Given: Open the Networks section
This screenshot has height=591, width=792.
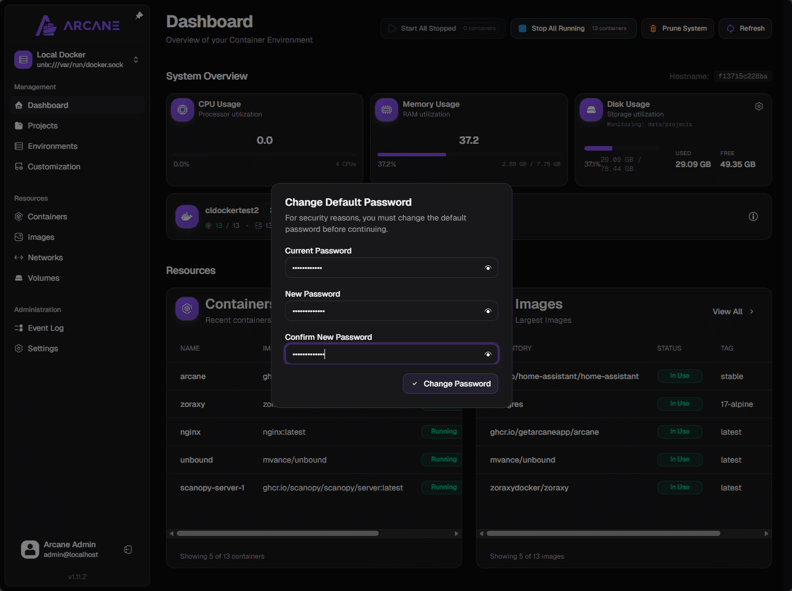Looking at the screenshot, I should 45,257.
